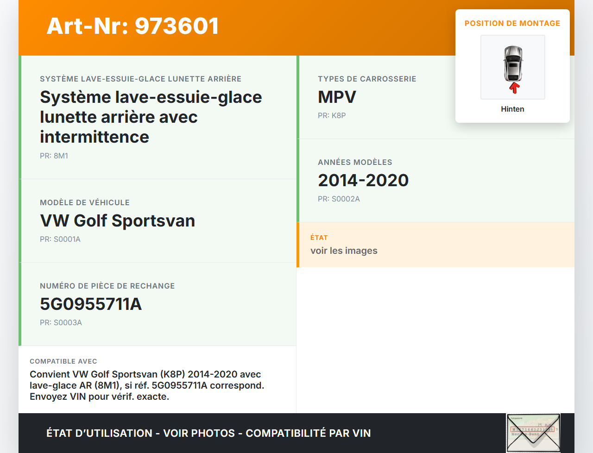Select the large 'VW Golf Sportsvan' model value
This screenshot has height=453, width=593.
tap(118, 220)
